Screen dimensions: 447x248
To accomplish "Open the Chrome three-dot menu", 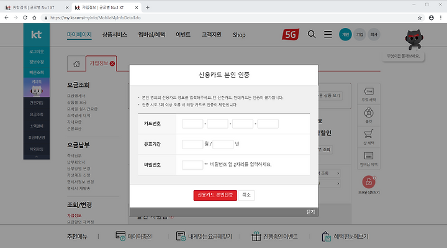I will 441,17.
